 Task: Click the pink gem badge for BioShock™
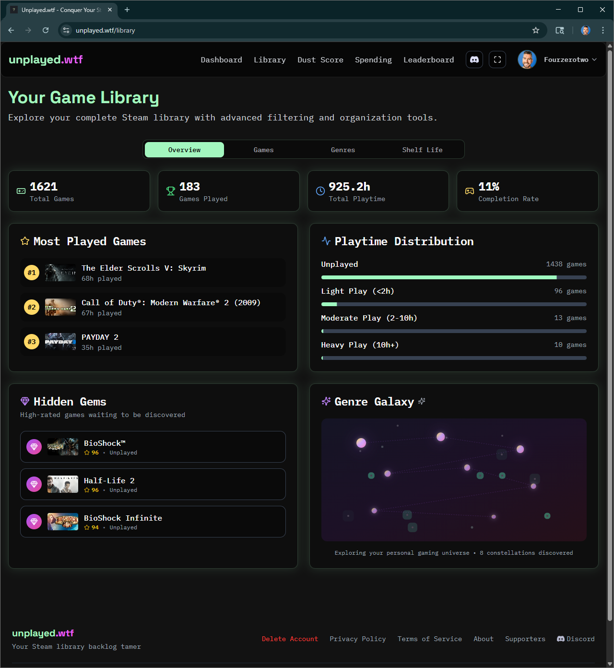click(34, 447)
